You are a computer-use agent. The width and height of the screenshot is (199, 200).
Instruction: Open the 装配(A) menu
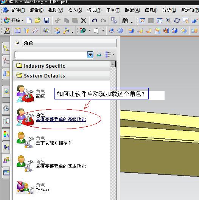pos(132,10)
